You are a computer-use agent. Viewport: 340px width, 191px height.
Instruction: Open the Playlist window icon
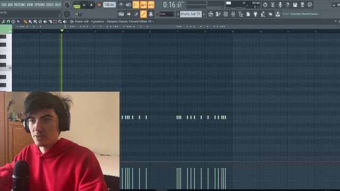coord(210,14)
